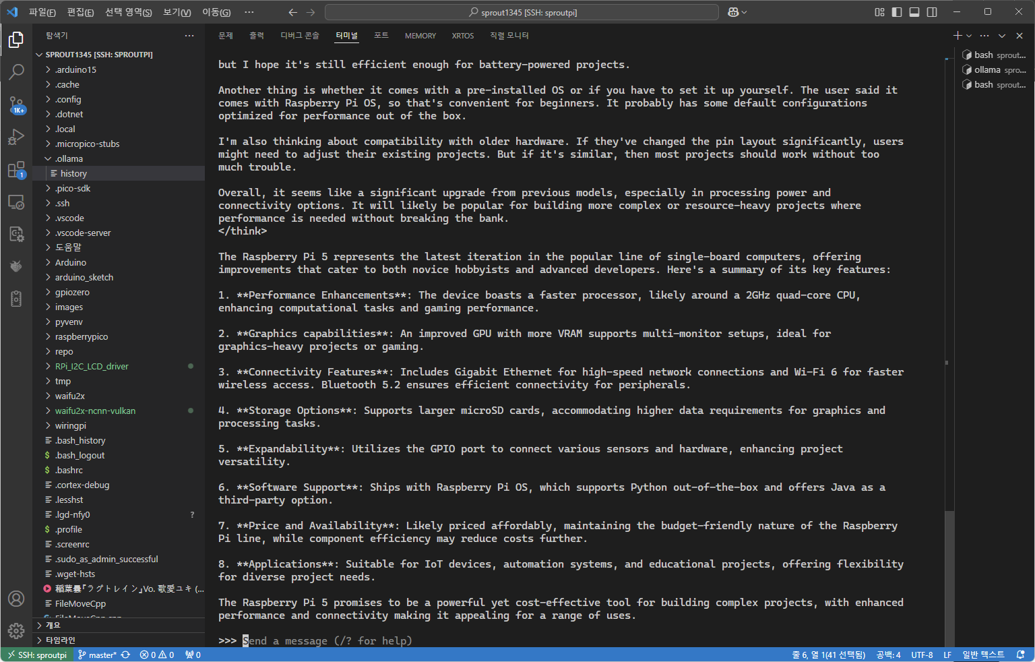This screenshot has width=1035, height=662.
Task: Open the 보기 menu
Action: (177, 12)
